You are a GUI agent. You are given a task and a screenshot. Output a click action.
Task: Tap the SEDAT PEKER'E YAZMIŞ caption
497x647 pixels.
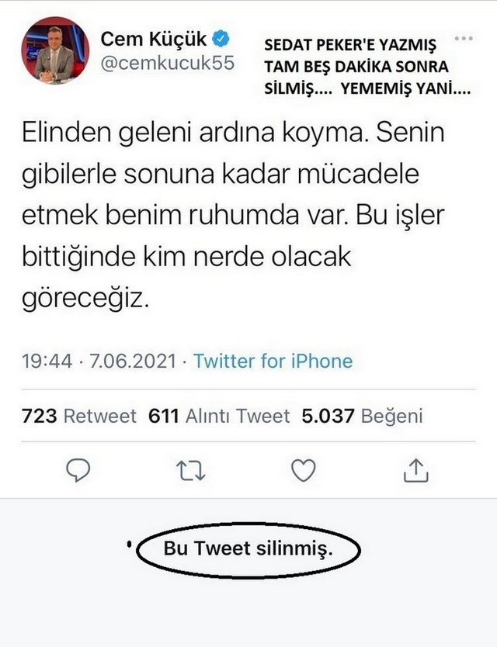350,44
